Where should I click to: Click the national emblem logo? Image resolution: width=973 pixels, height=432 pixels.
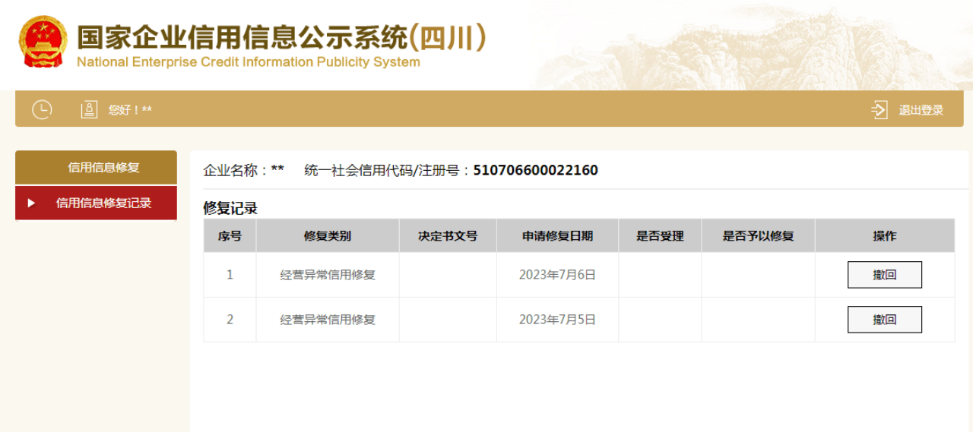pos(43,42)
